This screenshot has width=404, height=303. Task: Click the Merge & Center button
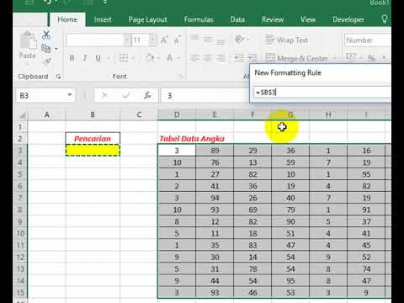[x=296, y=58]
